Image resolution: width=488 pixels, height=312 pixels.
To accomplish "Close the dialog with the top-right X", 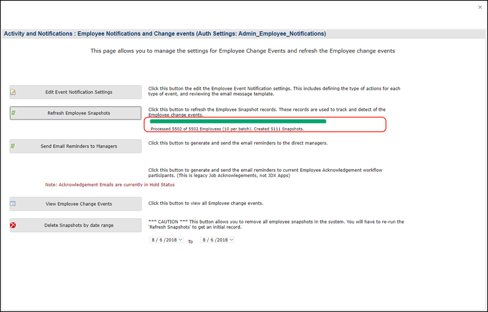I will 480,7.
